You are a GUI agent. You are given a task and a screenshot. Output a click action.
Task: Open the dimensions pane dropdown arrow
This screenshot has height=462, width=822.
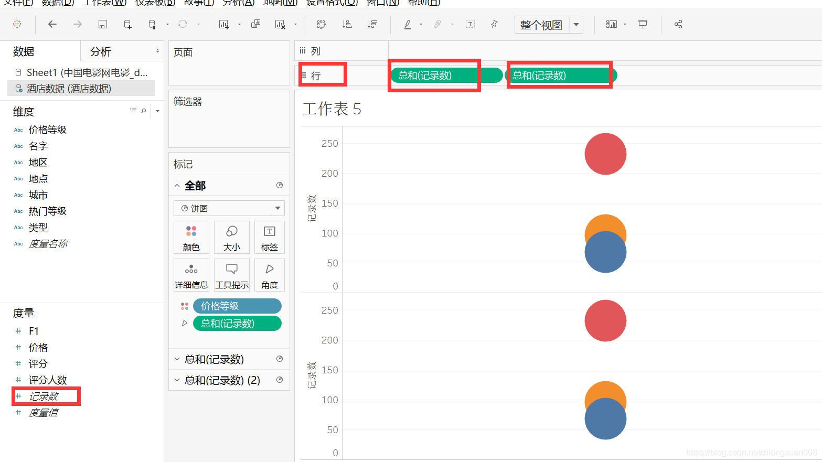coord(157,111)
